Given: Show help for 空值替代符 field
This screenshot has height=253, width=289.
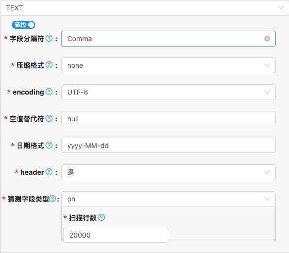Looking at the screenshot, I should (49, 118).
